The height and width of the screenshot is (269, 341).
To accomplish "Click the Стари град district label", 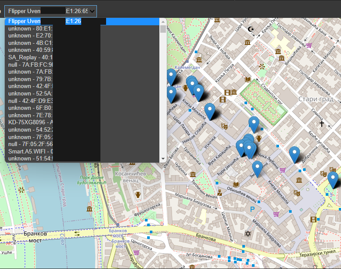I will 316,99.
